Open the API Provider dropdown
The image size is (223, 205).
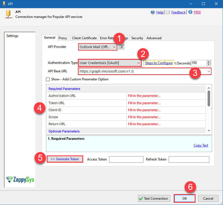98,47
